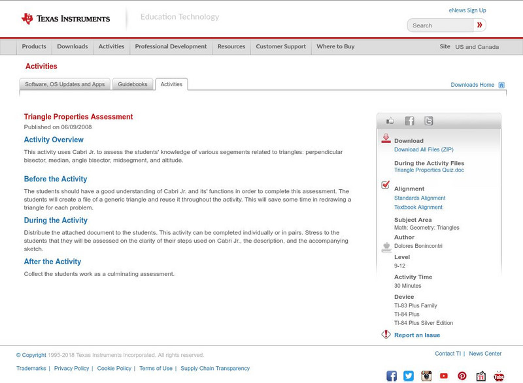This screenshot has height=383, width=523.
Task: Click the thumbs-up like icon
Action: tap(390, 121)
